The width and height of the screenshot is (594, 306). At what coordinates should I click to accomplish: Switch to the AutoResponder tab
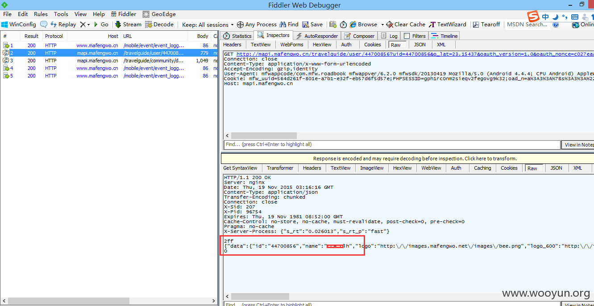318,36
